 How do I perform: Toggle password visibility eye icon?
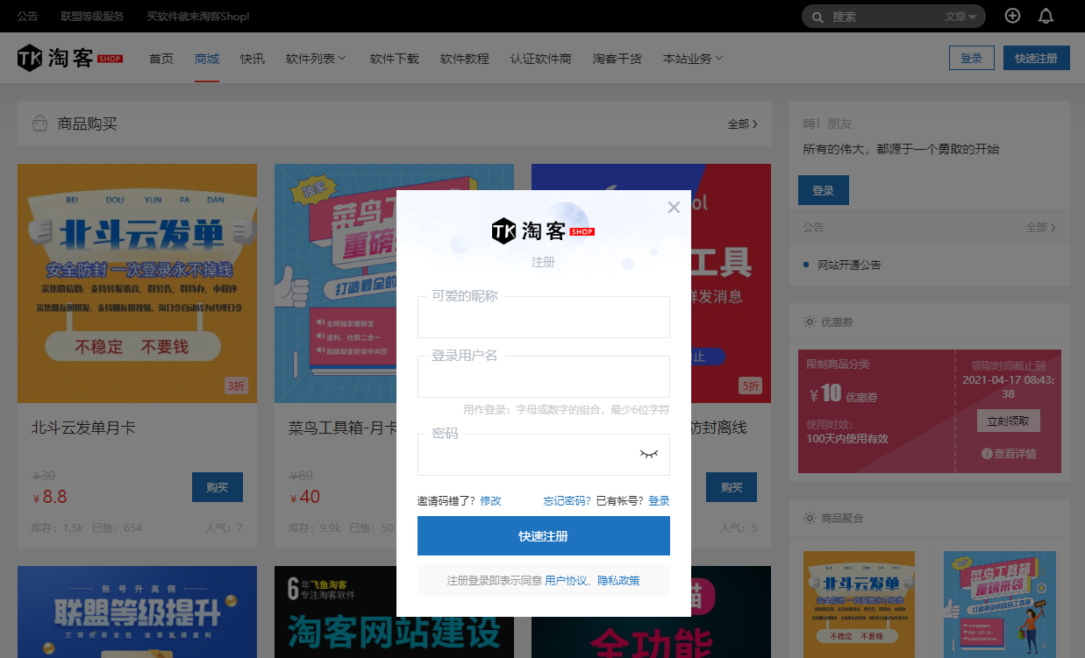tap(649, 454)
